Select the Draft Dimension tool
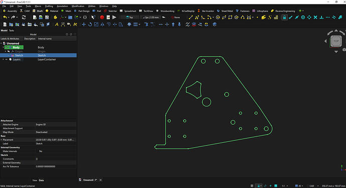The width and height of the screenshot is (346, 188). [x=63, y=25]
